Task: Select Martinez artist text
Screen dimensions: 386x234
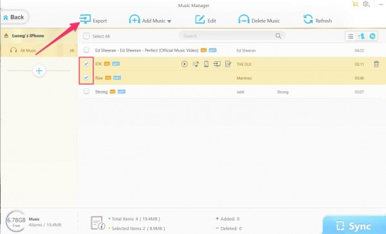Action: click(x=244, y=78)
